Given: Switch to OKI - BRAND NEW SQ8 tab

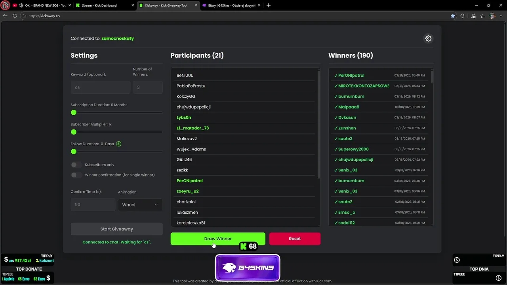Looking at the screenshot, I should 41,6.
